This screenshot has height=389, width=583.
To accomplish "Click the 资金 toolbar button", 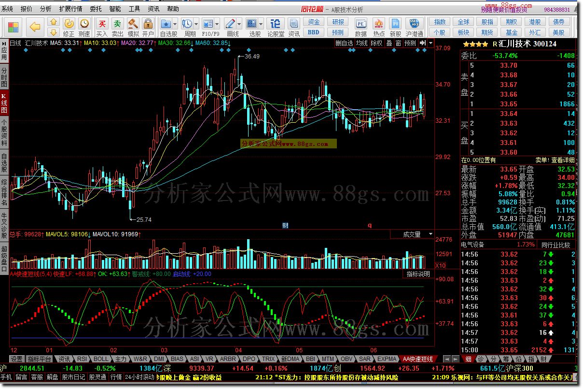I will (x=314, y=22).
